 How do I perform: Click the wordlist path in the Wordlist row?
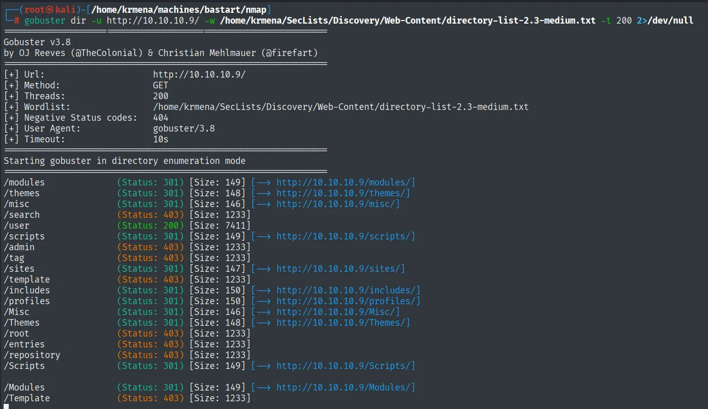click(x=341, y=107)
